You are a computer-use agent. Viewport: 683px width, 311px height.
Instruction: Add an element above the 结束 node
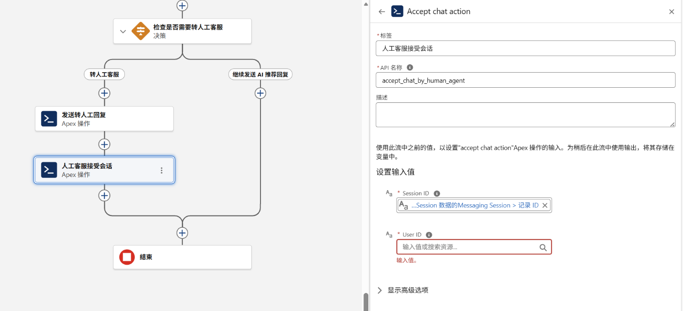182,233
